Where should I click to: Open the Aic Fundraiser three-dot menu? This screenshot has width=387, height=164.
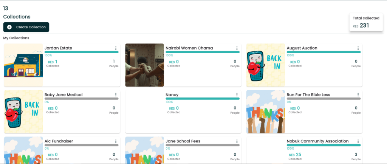tap(116, 141)
